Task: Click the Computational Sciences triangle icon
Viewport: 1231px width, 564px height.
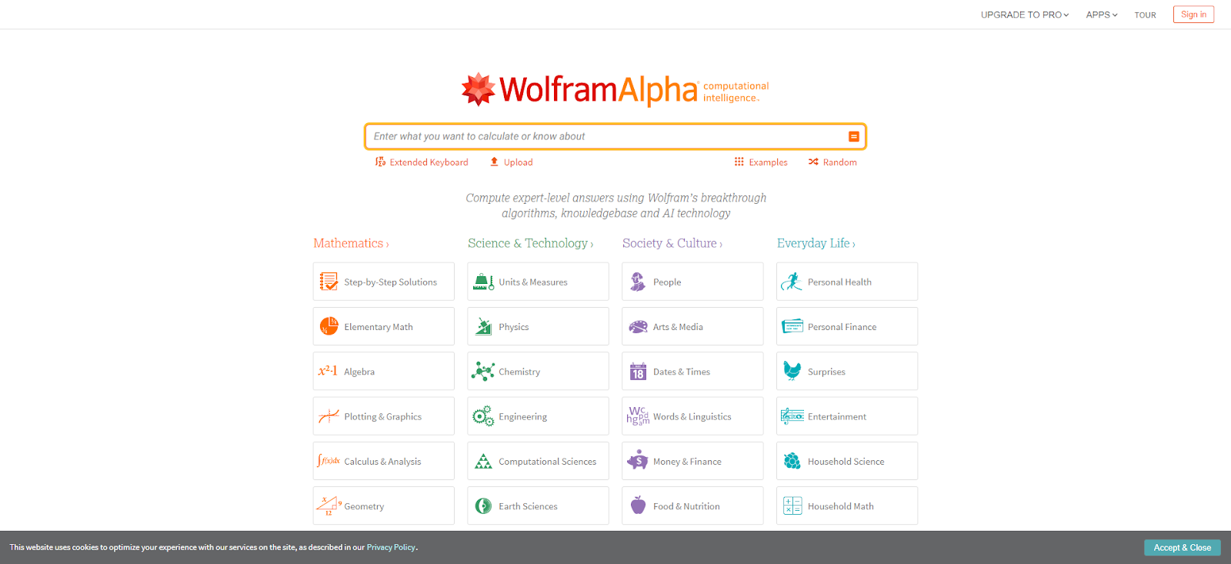Action: click(483, 461)
